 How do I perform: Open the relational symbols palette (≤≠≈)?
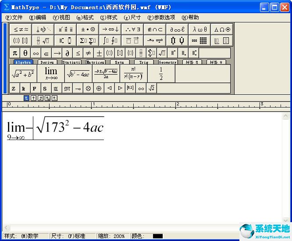[x=21, y=29]
